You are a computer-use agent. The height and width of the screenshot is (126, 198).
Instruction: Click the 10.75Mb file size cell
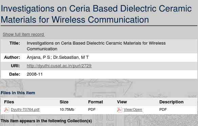(x=67, y=109)
